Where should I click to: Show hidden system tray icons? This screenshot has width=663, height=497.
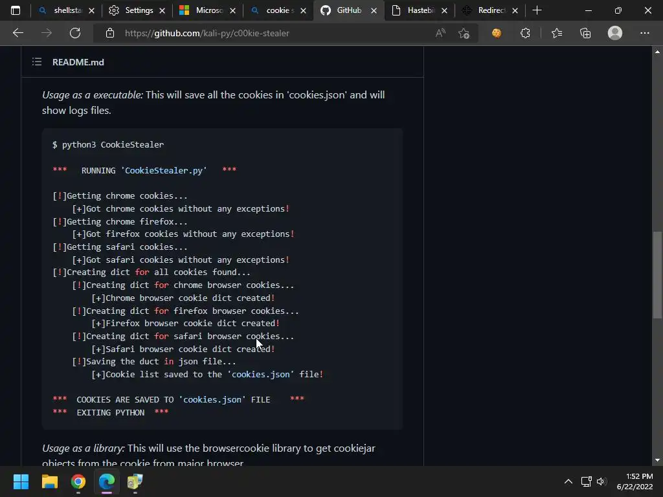[x=568, y=481]
